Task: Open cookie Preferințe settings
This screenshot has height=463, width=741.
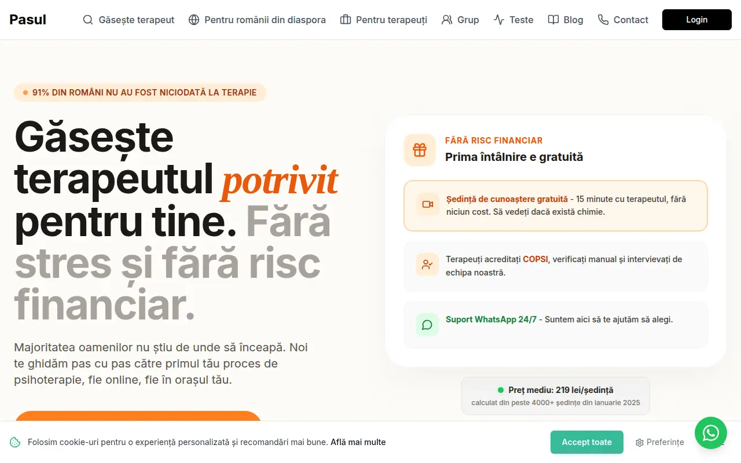Action: point(660,442)
